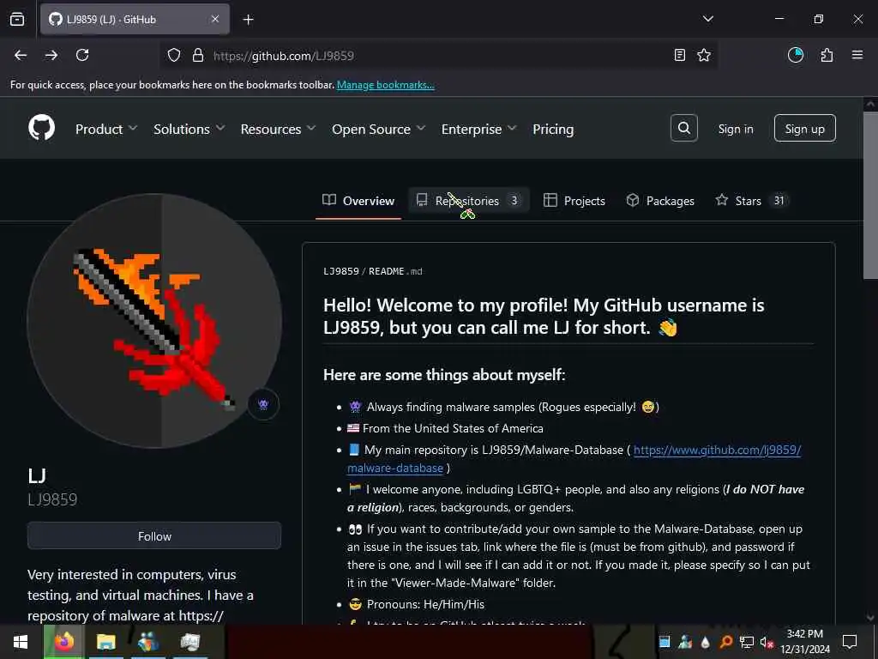Open the Windows Start menu
Image resolution: width=878 pixels, height=659 pixels.
point(21,642)
